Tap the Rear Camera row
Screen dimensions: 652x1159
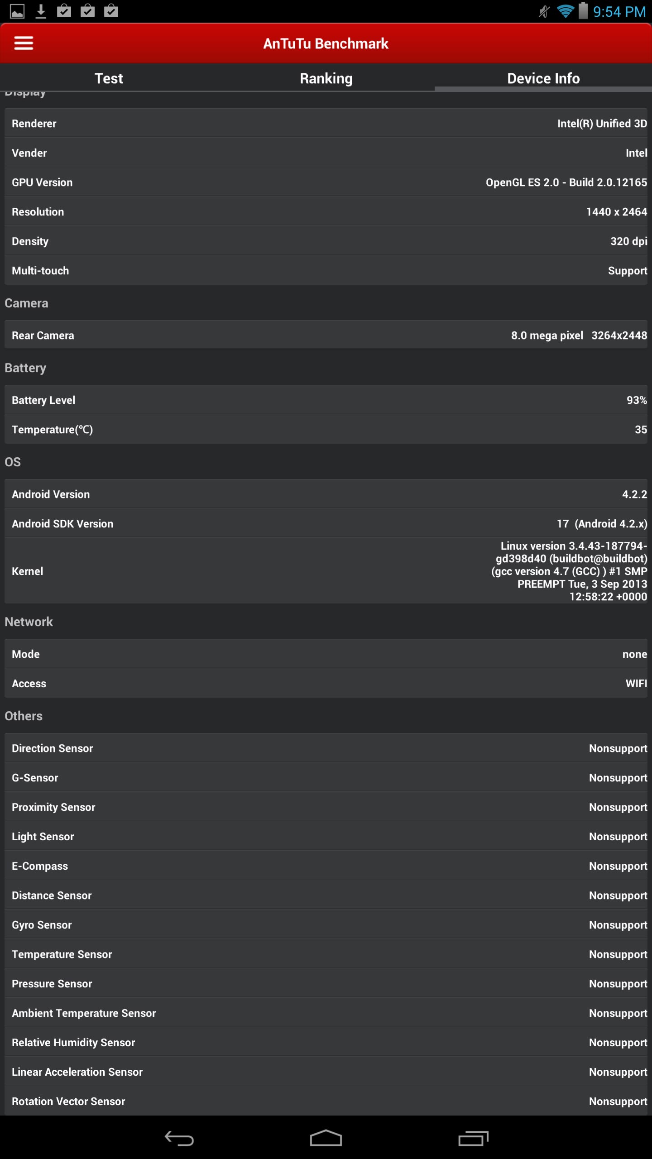(x=326, y=335)
